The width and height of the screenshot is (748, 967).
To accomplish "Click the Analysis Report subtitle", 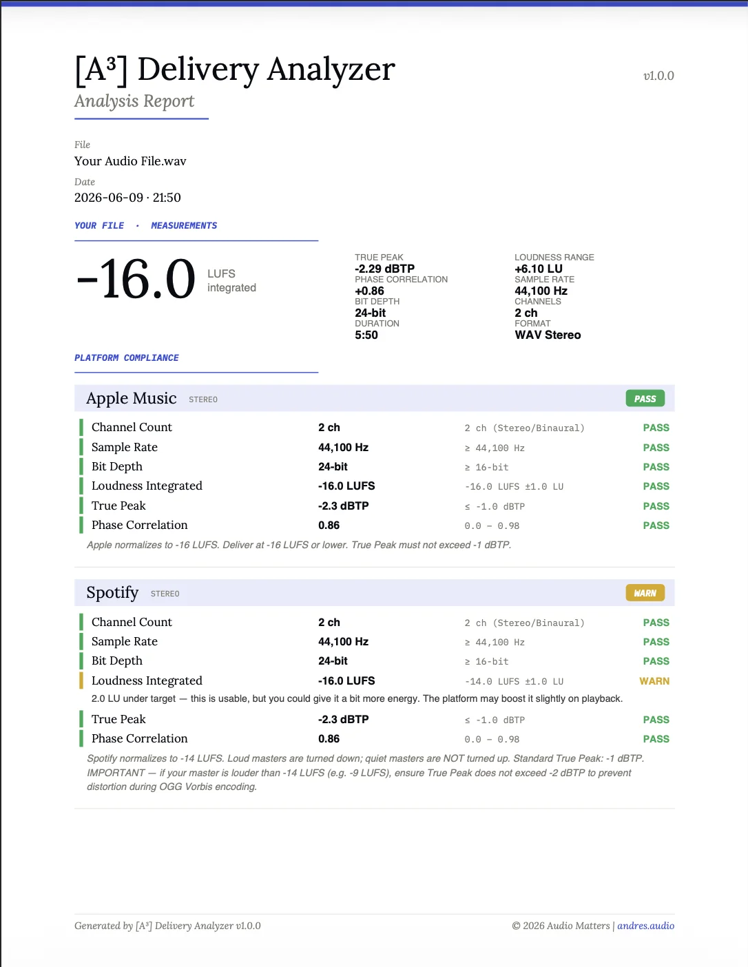I will (x=134, y=101).
